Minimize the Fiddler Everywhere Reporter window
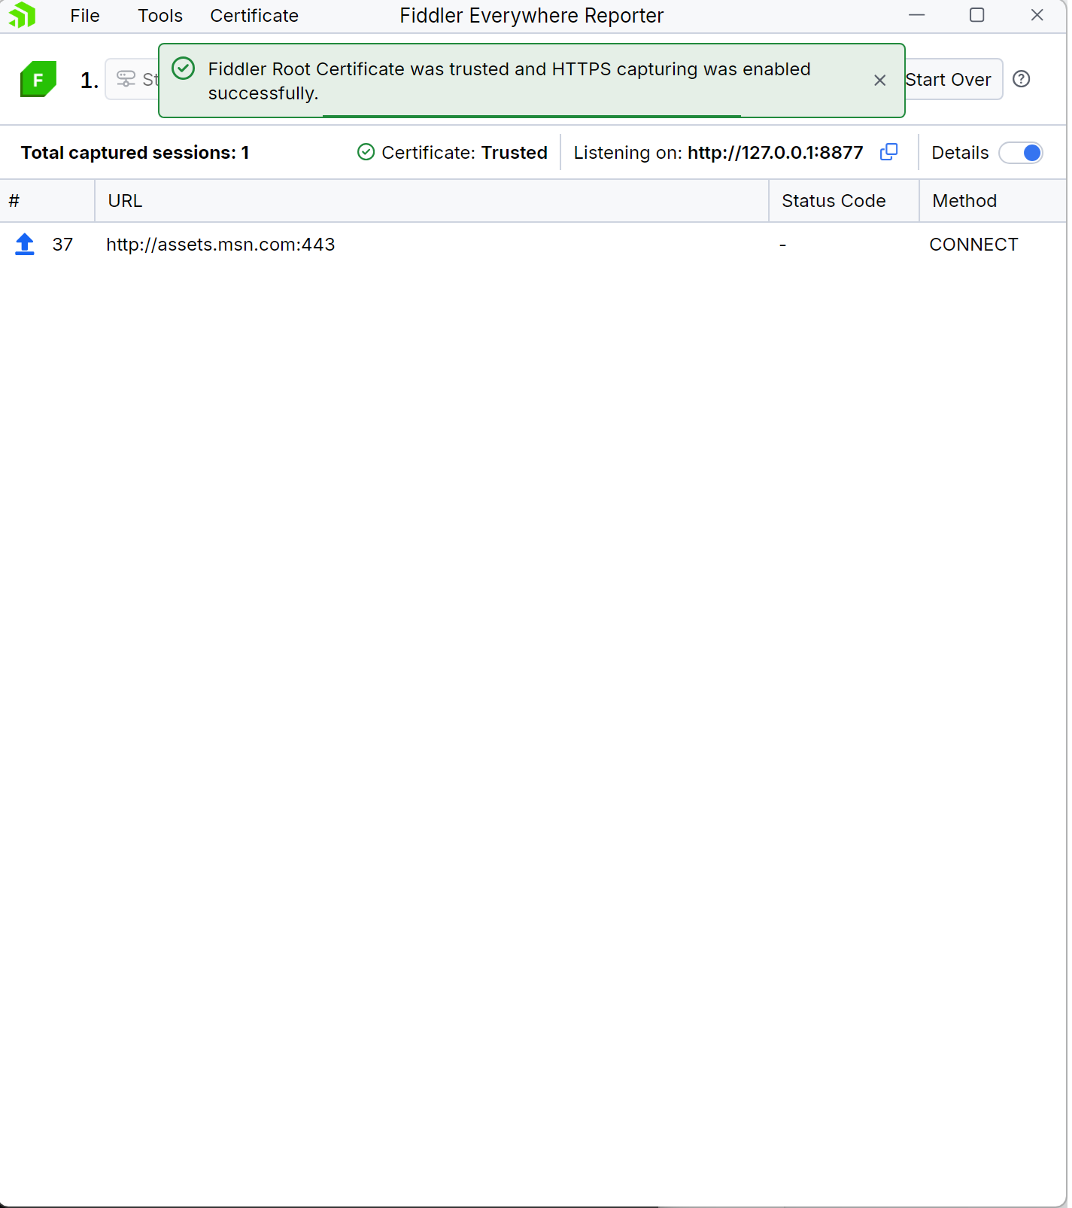The width and height of the screenshot is (1072, 1208). tap(916, 15)
